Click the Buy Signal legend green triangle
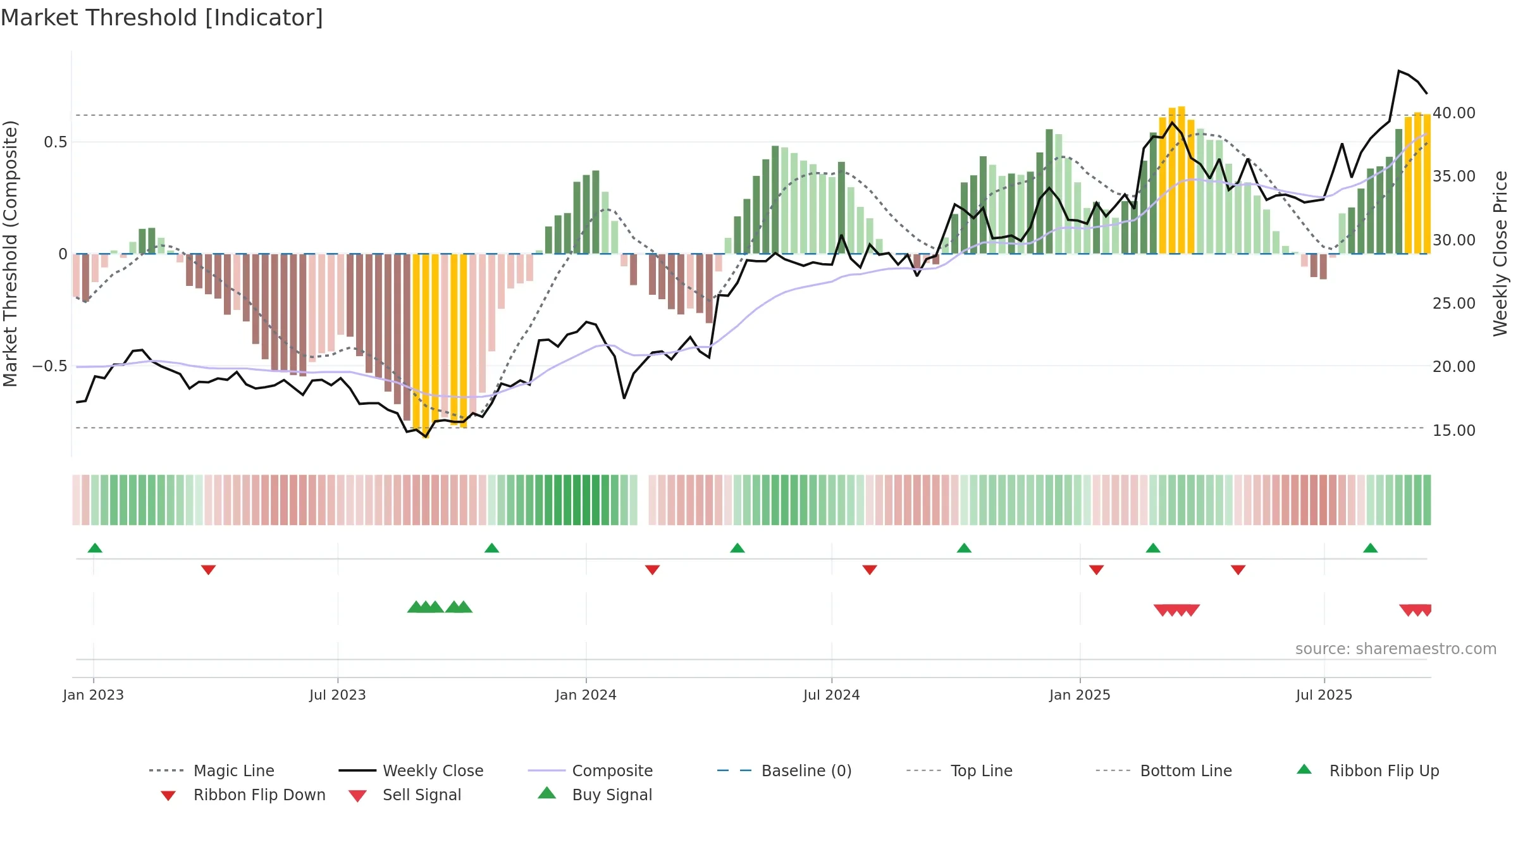This screenshot has height=854, width=1518. tap(547, 793)
